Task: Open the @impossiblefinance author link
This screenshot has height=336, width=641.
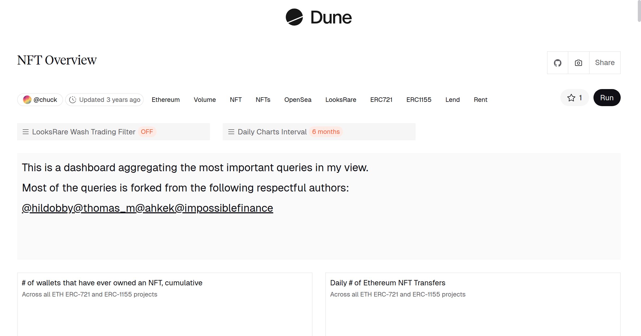Action: click(224, 208)
